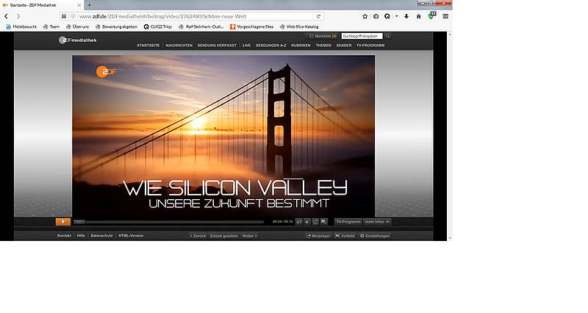Toggle UT subtitles in the player
The height and width of the screenshot is (313, 588).
coord(299,222)
